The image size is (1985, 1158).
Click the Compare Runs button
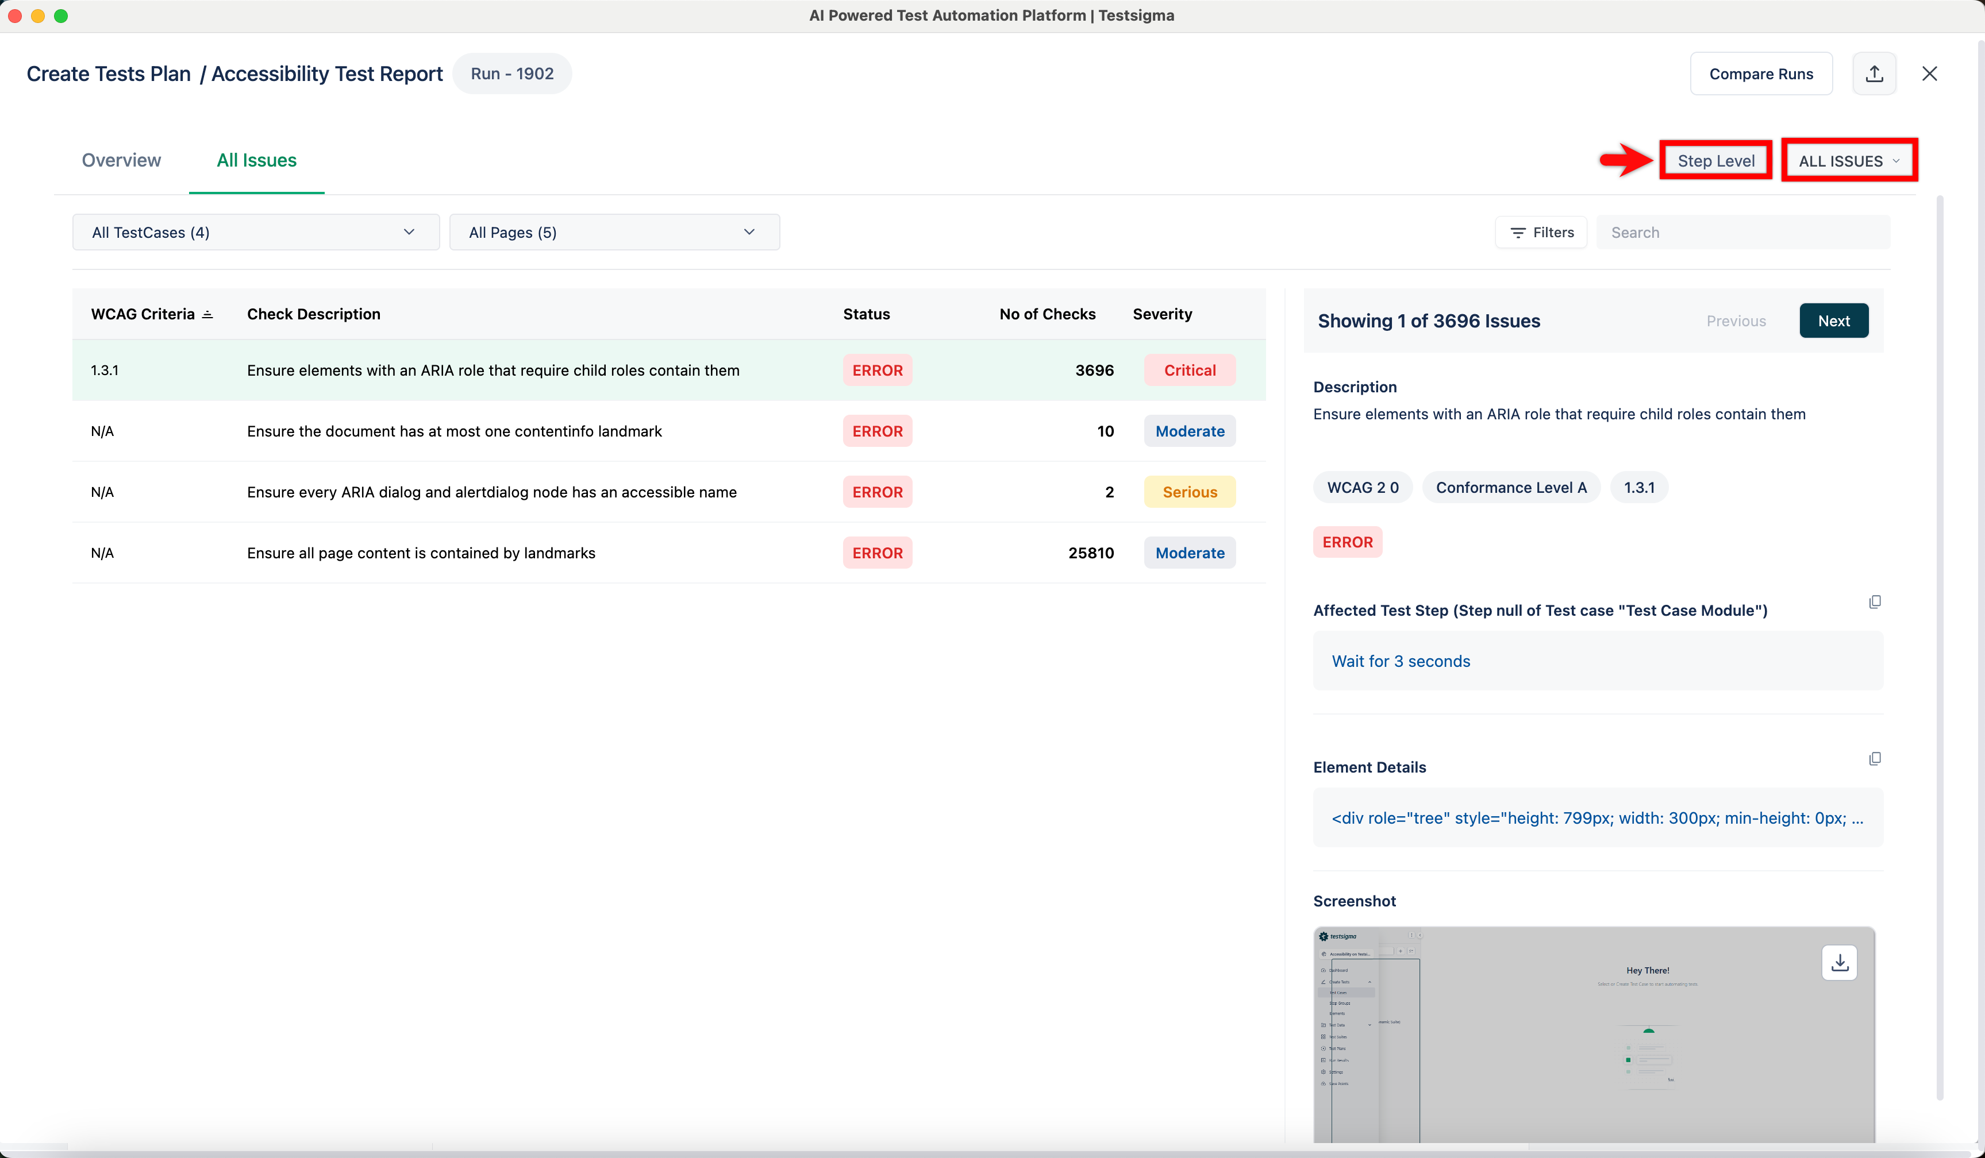pos(1761,73)
